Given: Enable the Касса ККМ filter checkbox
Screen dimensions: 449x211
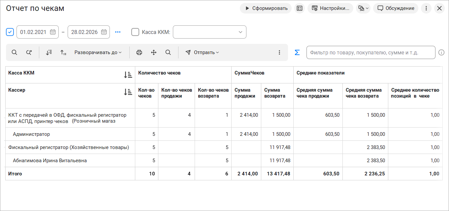Looking at the screenshot, I should click(x=135, y=32).
